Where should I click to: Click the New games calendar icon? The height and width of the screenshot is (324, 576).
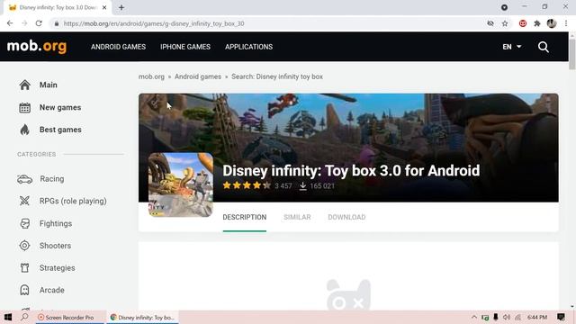click(25, 108)
